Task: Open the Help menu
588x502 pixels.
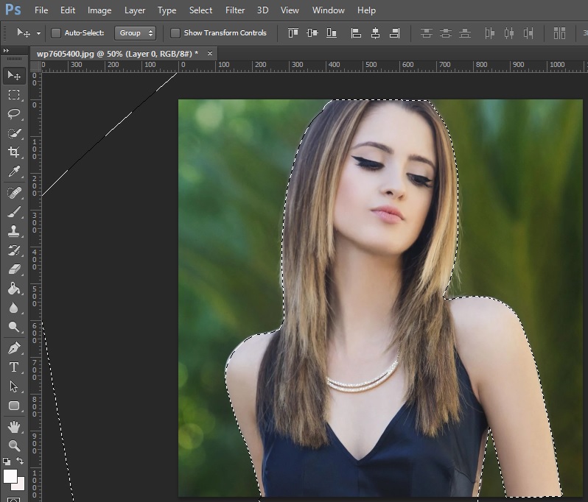Action: 366,10
